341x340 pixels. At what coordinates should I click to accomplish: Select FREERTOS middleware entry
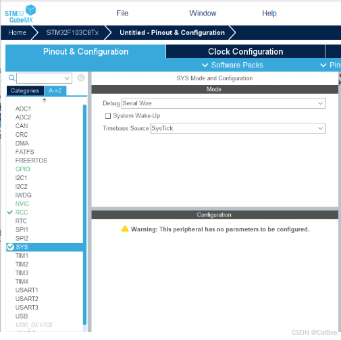click(31, 161)
